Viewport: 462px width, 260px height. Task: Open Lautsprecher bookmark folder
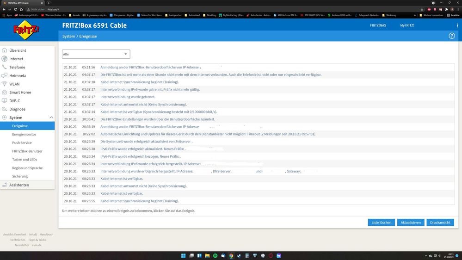(x=173, y=15)
